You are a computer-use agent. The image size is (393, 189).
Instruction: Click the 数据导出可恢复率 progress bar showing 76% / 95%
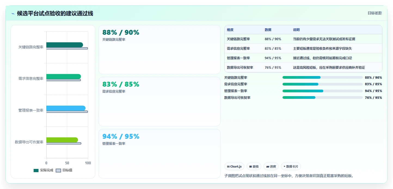point(323,97)
